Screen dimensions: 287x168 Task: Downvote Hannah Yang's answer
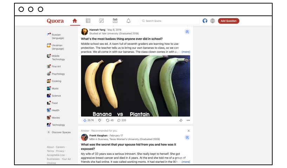point(100,120)
